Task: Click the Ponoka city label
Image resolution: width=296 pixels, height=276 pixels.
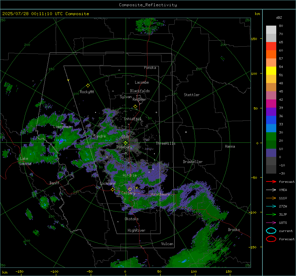Action: pyautogui.click(x=150, y=68)
